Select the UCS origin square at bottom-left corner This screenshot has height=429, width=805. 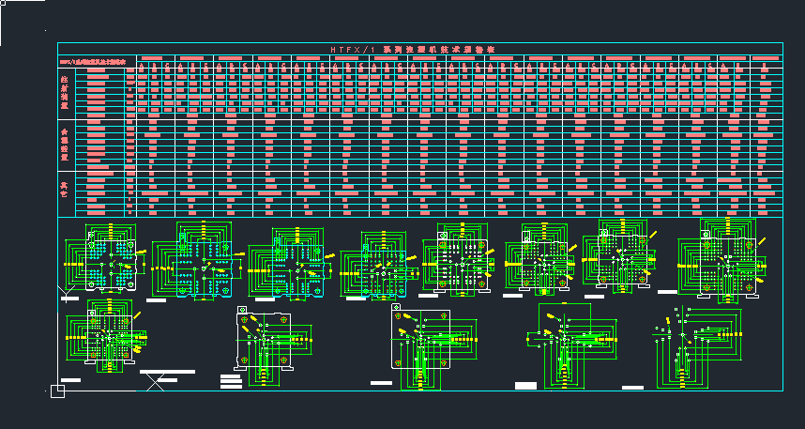click(x=57, y=391)
